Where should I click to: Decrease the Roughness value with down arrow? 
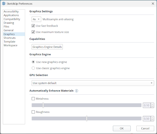(x=152, y=120)
